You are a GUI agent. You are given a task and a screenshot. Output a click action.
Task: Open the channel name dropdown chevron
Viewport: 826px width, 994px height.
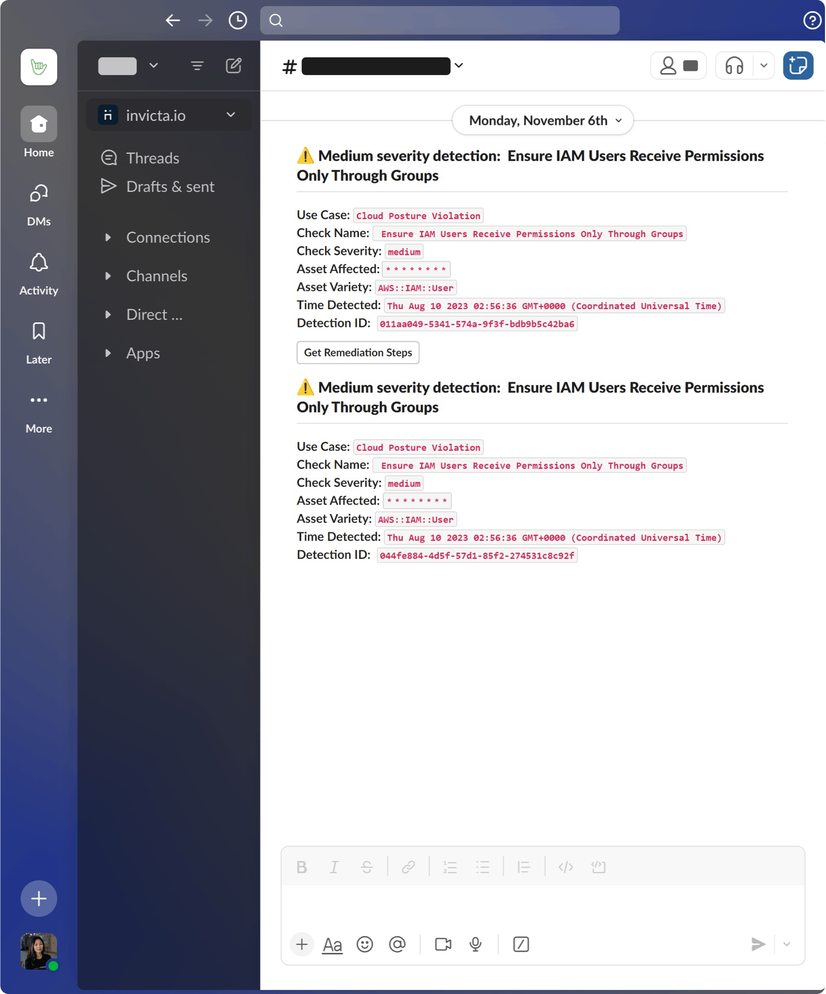click(458, 65)
